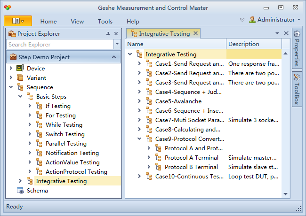Open the Administrator dropdown arrow
This screenshot has width=306, height=216.
coord(299,20)
